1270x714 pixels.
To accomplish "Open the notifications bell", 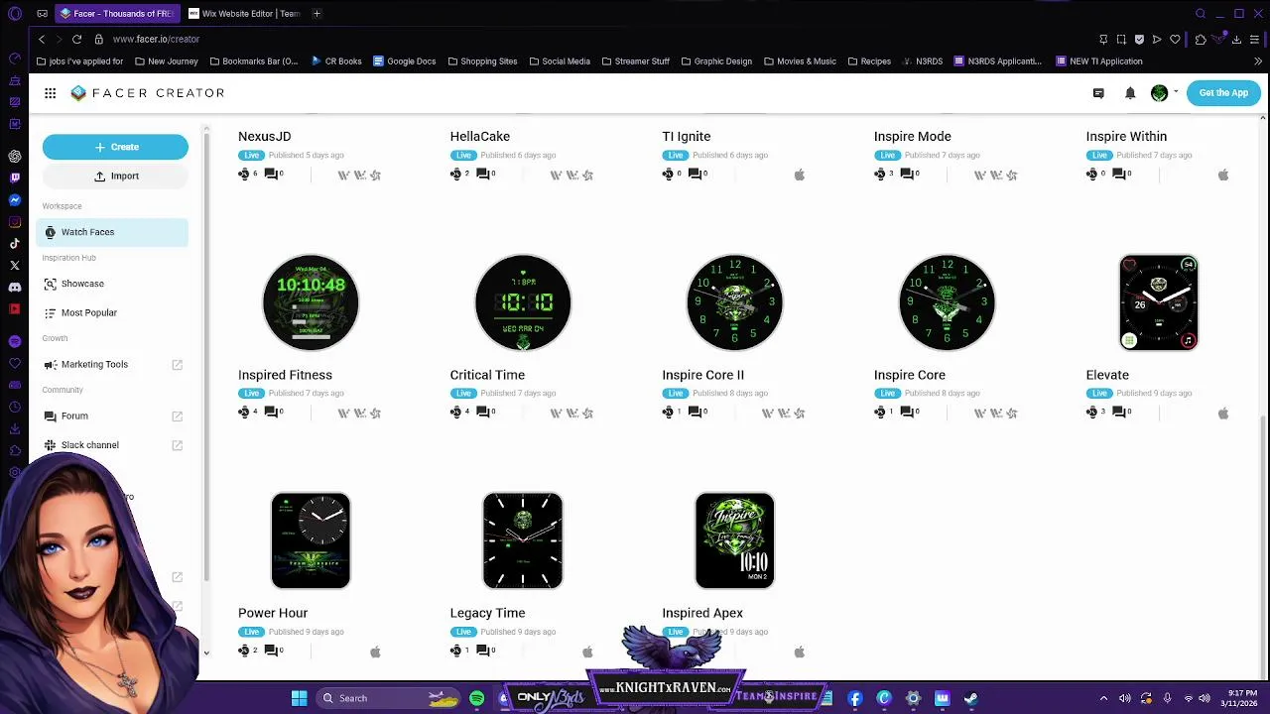I will tap(1130, 93).
